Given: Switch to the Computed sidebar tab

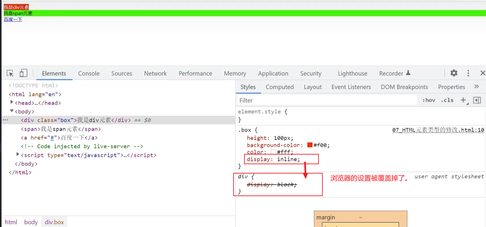Looking at the screenshot, I should 280,87.
